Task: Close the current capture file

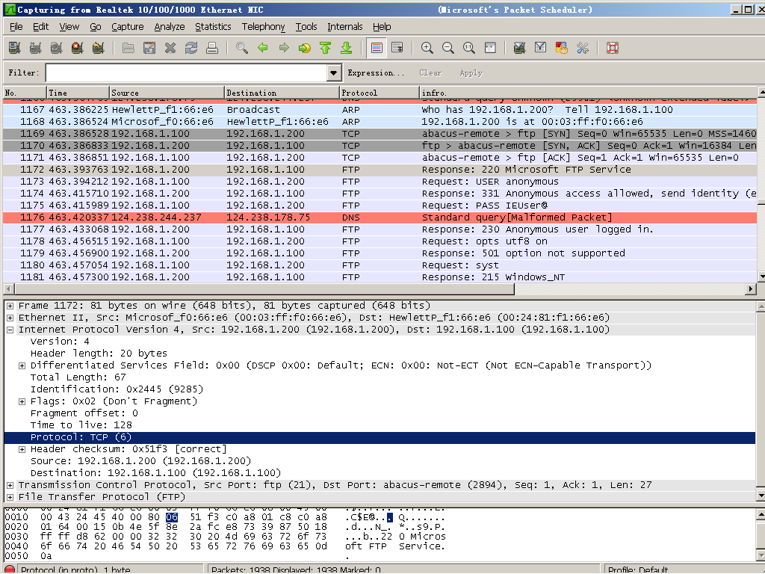Action: [x=170, y=48]
